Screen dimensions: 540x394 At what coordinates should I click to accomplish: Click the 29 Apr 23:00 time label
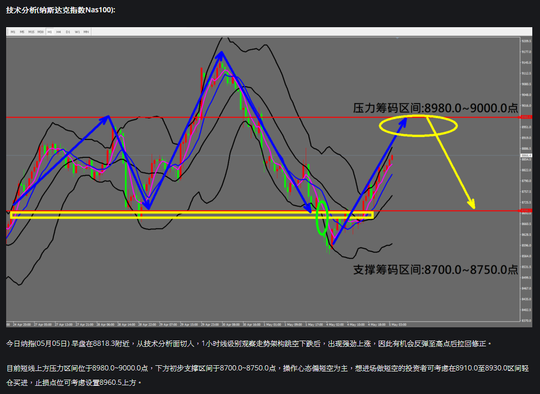pyautogui.click(x=210, y=325)
